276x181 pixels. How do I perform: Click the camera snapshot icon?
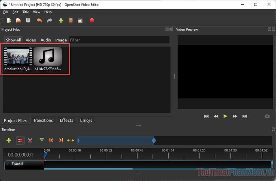(267, 116)
